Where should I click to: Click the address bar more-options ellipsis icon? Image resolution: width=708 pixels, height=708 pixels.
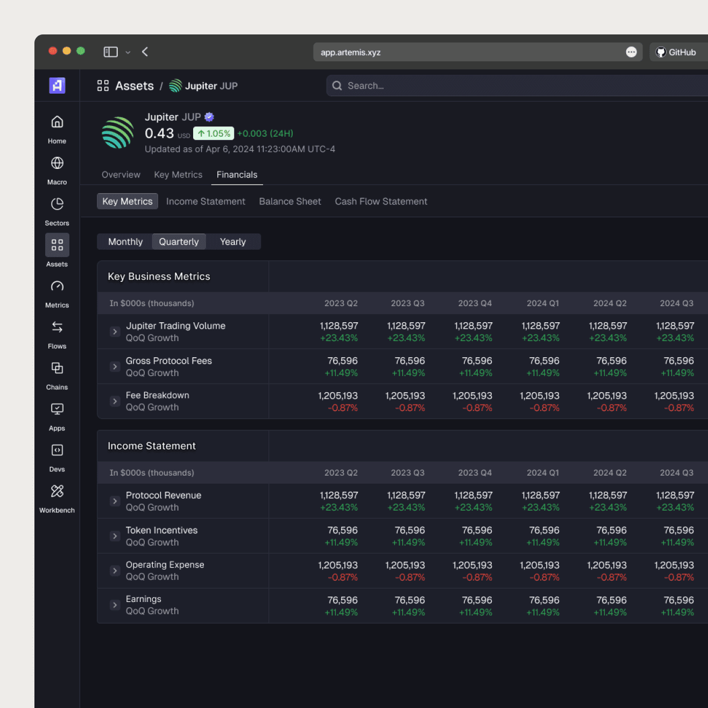[x=632, y=52]
